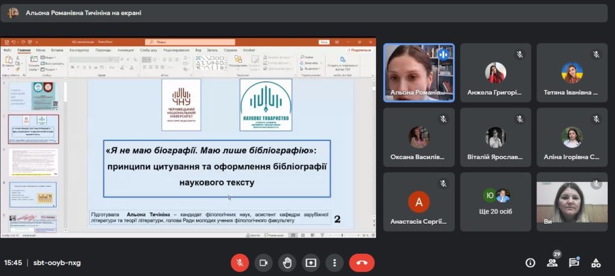The width and height of the screenshot is (615, 276).
Task: Open the 'Ще 20 осіб' participants tile
Action: coord(495,202)
